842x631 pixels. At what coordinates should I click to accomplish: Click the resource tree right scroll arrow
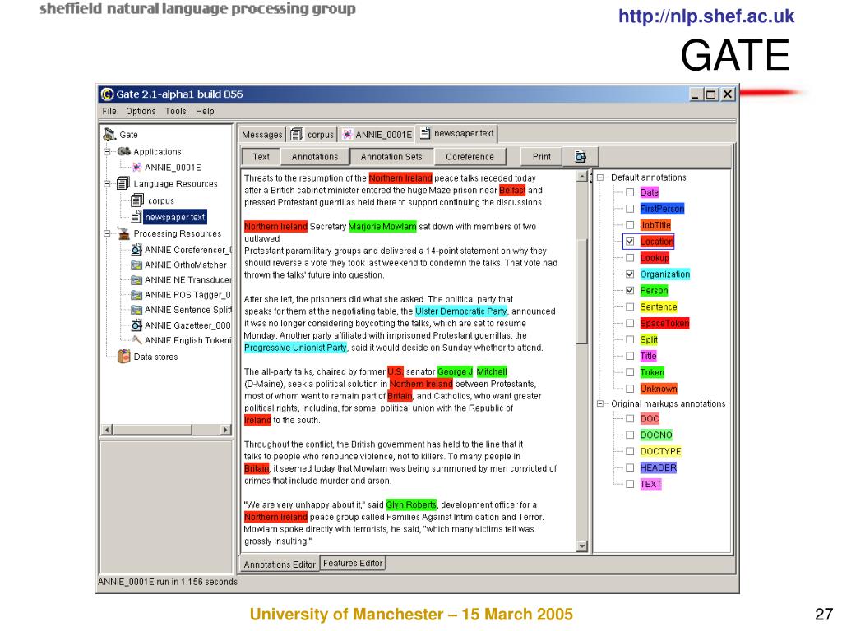coord(226,429)
